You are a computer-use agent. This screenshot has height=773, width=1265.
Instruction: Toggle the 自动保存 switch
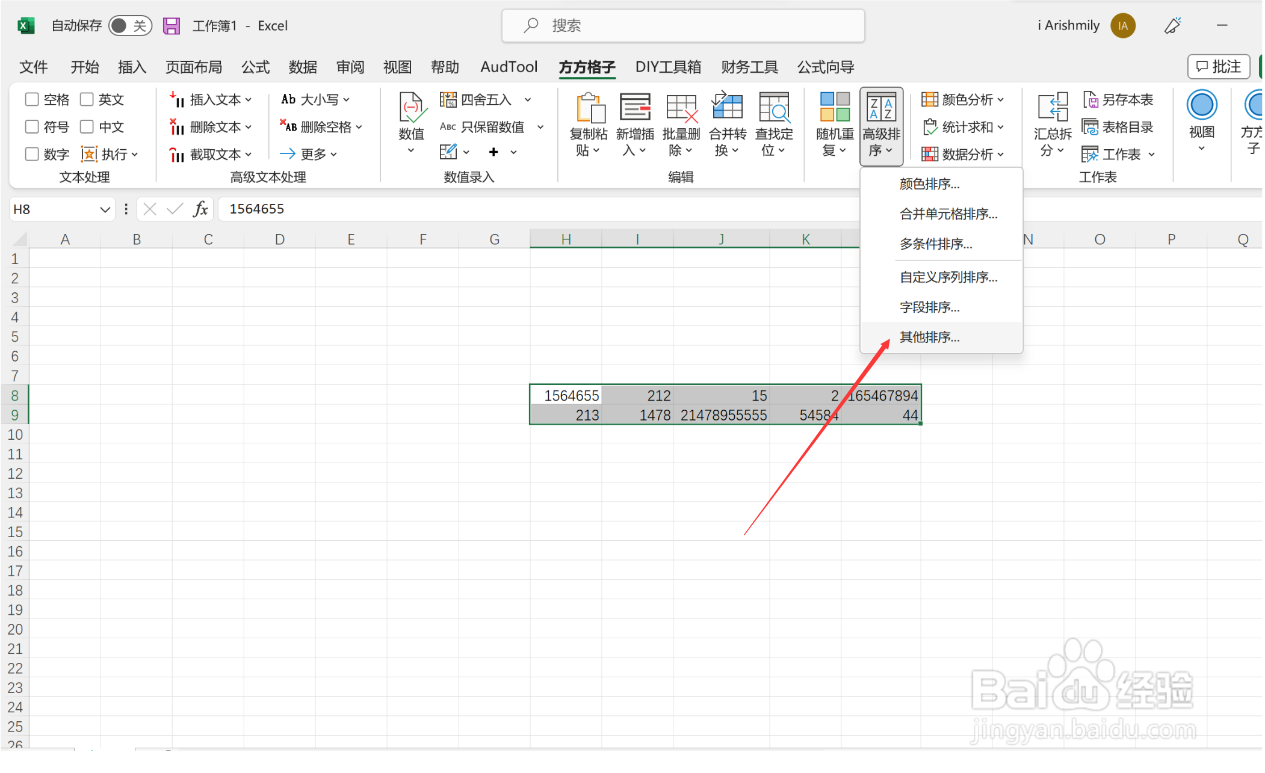[x=130, y=25]
